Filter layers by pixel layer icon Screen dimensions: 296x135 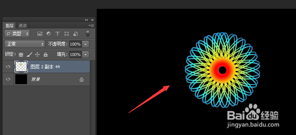click(x=40, y=34)
